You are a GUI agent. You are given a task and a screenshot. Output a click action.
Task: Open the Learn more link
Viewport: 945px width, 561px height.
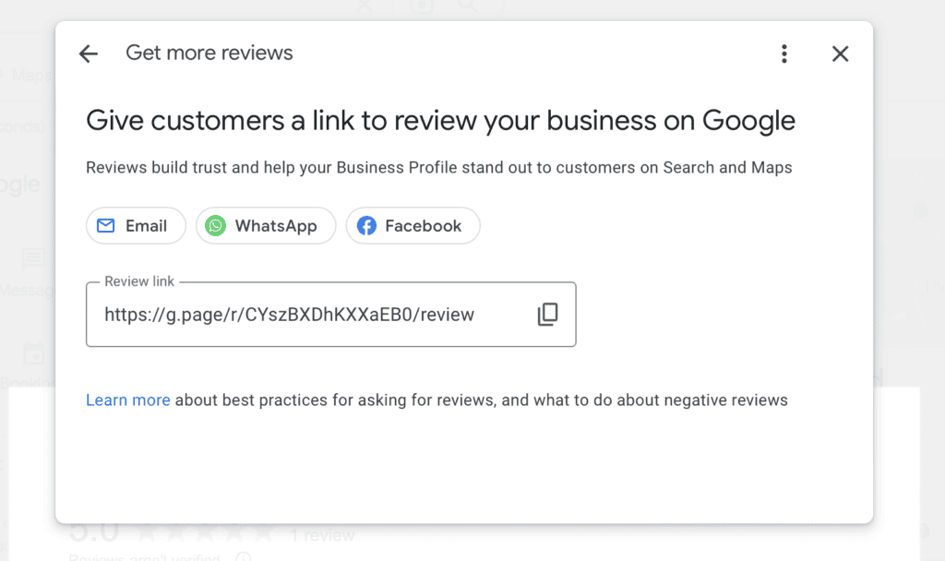(128, 400)
